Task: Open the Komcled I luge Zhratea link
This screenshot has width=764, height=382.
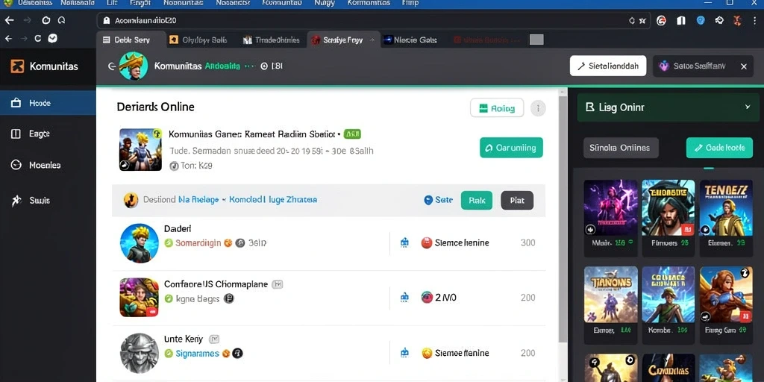Action: point(273,200)
